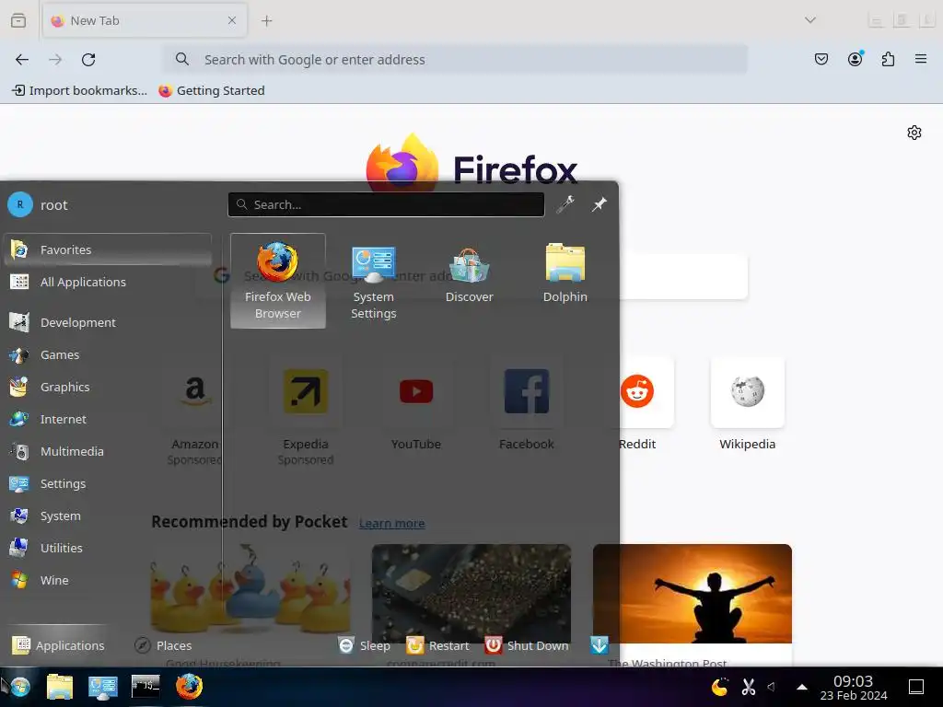Viewport: 943px width, 707px height.
Task: Expand the list all tabs chevron
Action: click(810, 20)
